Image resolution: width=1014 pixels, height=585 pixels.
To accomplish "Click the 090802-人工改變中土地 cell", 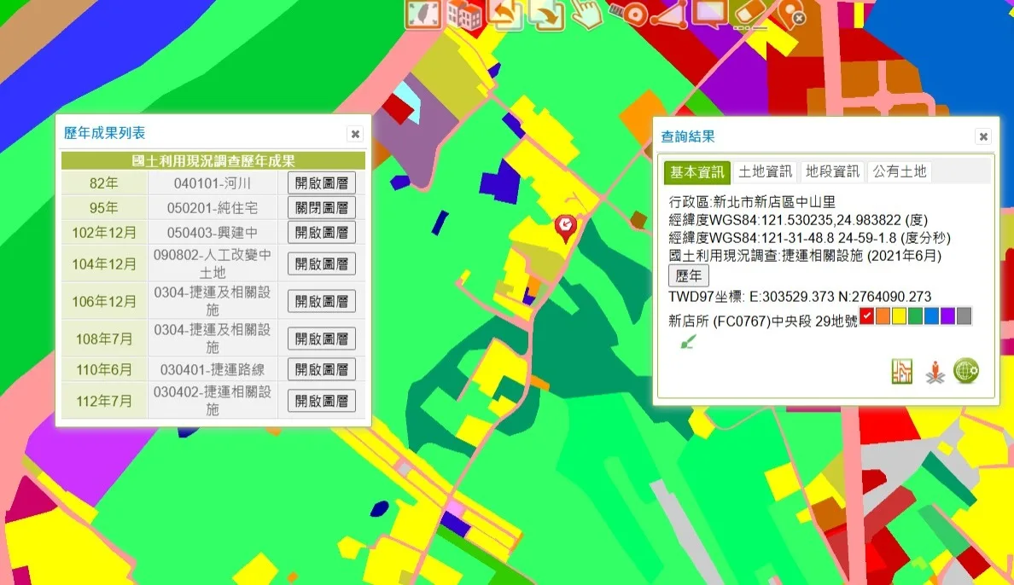I will [213, 264].
